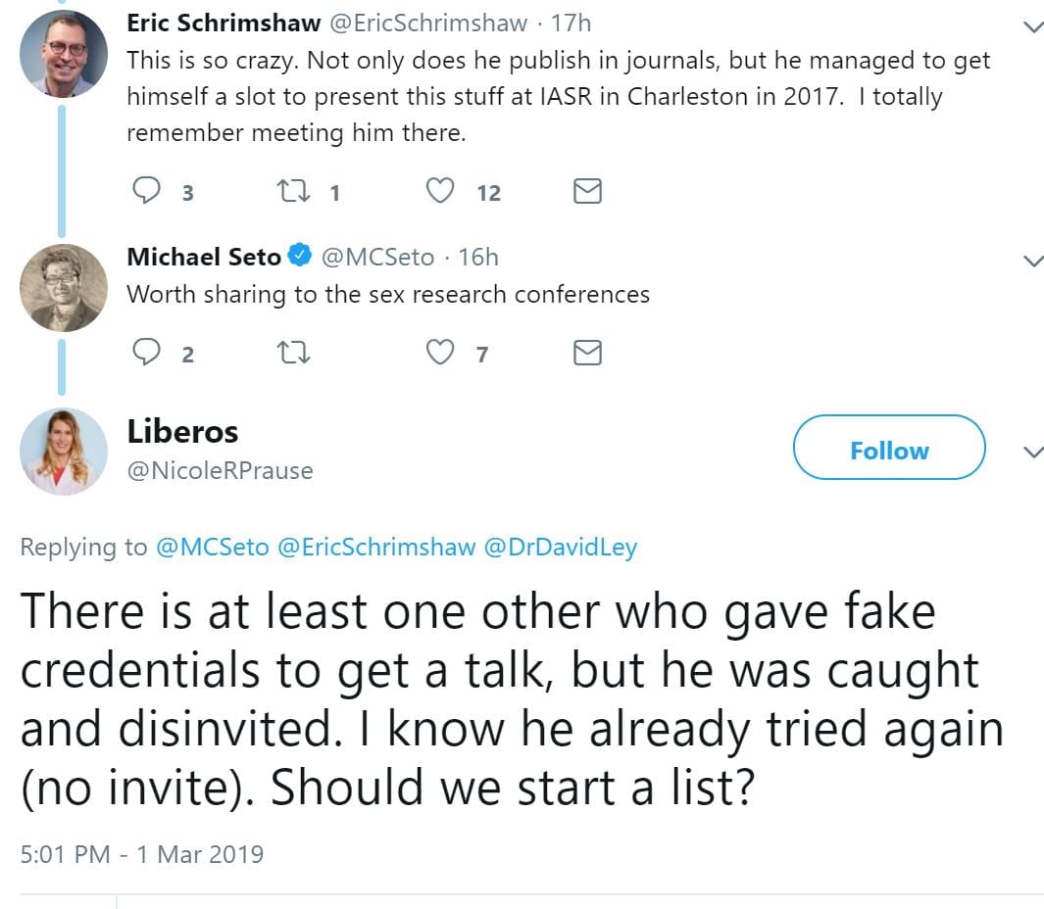Open @EricSchrimshaw mention in reply line
This screenshot has width=1044, height=909.
pyautogui.click(x=375, y=548)
